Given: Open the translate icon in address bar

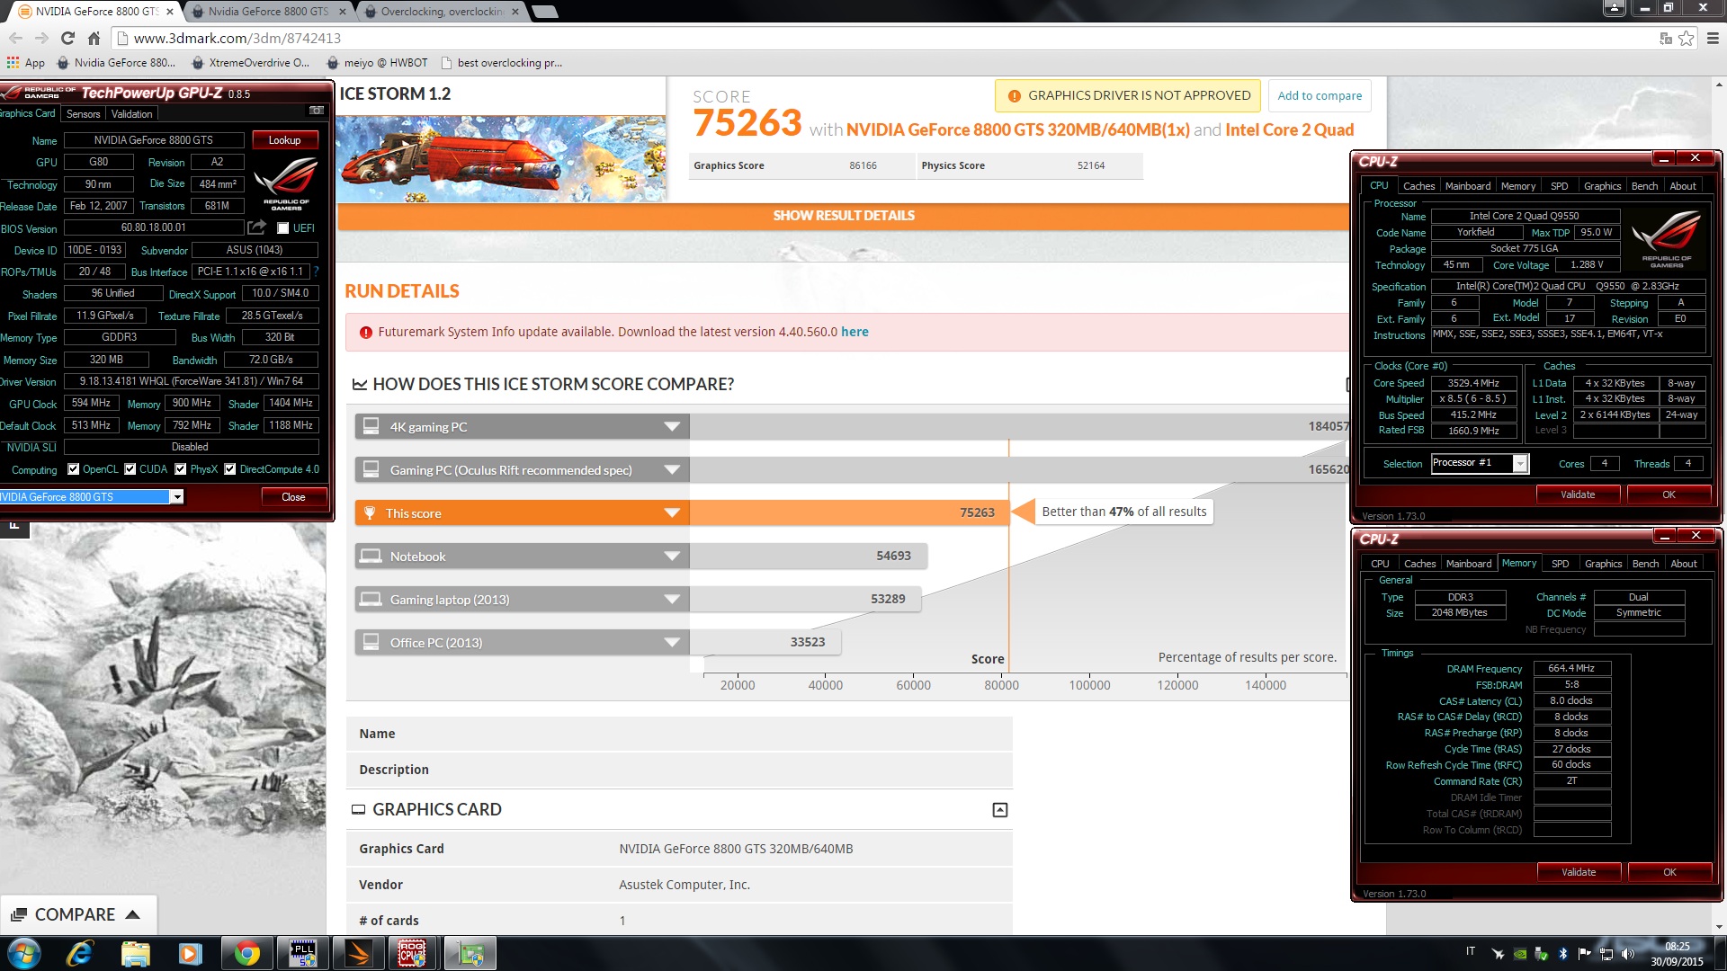Looking at the screenshot, I should [1666, 38].
